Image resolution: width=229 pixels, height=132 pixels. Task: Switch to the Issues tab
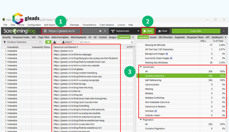click(x=153, y=37)
